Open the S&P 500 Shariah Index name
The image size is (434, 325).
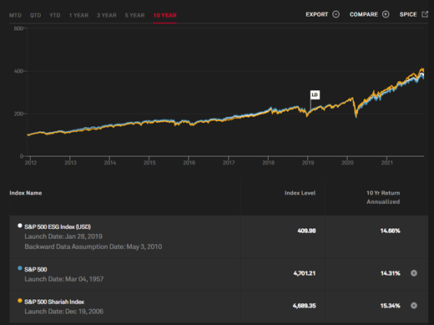click(x=54, y=302)
